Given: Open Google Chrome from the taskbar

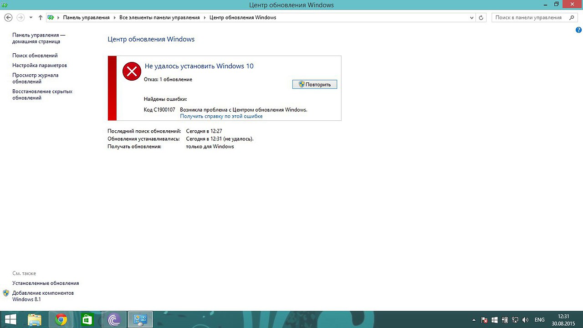Looking at the screenshot, I should tap(61, 319).
